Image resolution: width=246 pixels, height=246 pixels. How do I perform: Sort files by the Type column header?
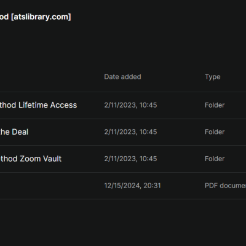tap(213, 77)
